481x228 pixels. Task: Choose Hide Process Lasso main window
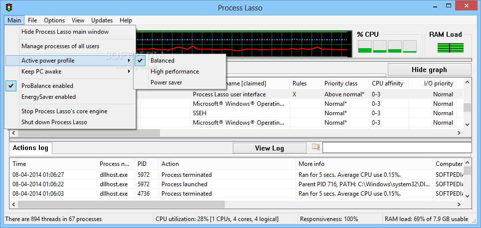(x=71, y=32)
